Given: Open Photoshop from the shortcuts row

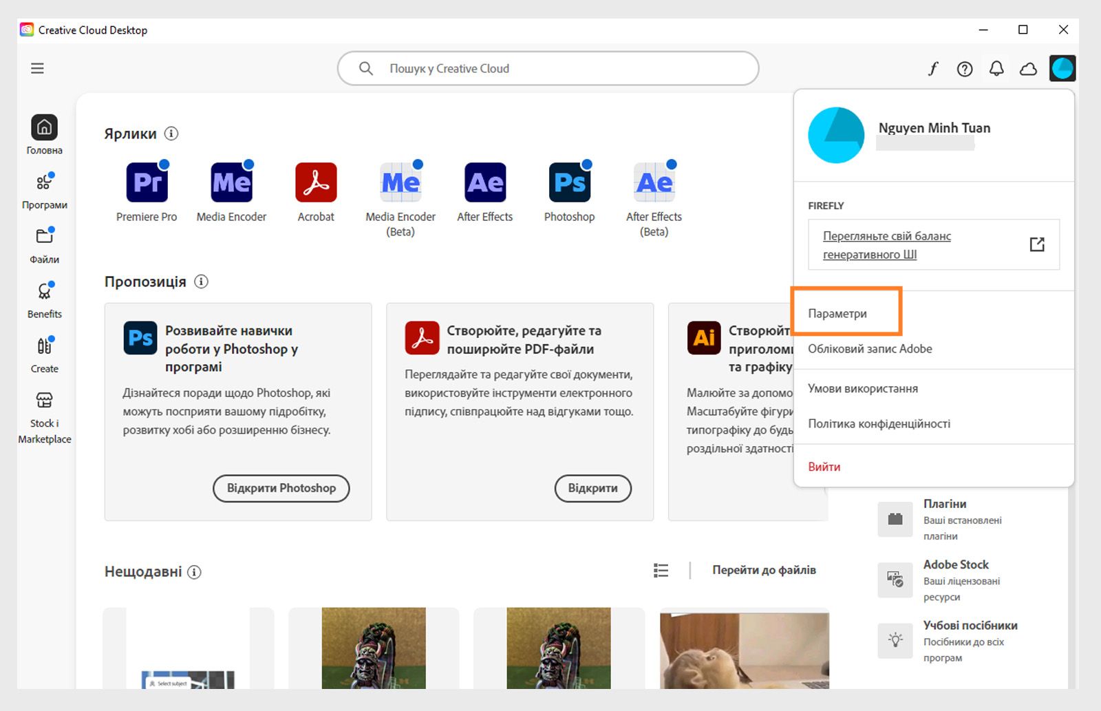Looking at the screenshot, I should (x=569, y=182).
